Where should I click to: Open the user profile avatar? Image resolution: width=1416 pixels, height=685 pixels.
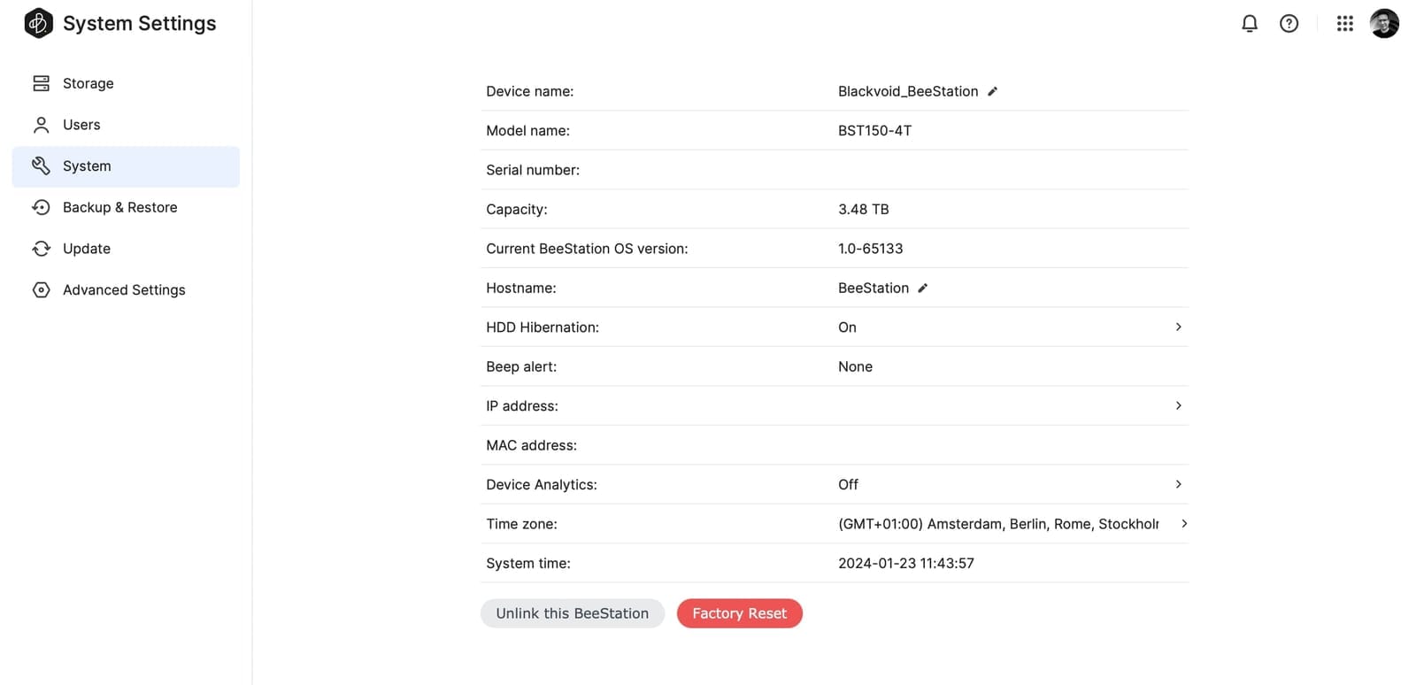point(1384,24)
